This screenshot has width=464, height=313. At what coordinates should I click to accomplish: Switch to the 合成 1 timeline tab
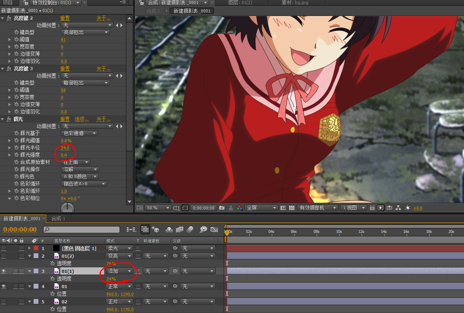(x=58, y=218)
